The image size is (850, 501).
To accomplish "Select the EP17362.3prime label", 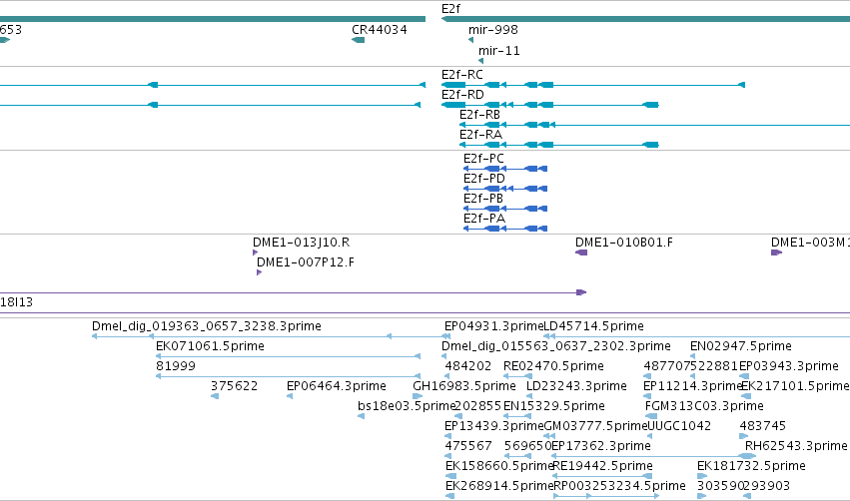I will [601, 447].
